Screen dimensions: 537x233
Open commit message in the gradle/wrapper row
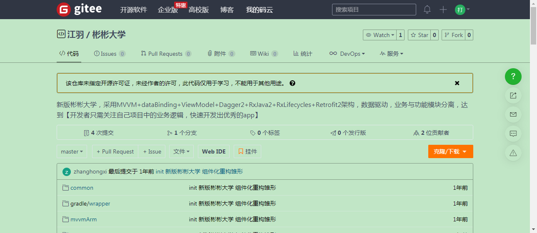(232, 203)
